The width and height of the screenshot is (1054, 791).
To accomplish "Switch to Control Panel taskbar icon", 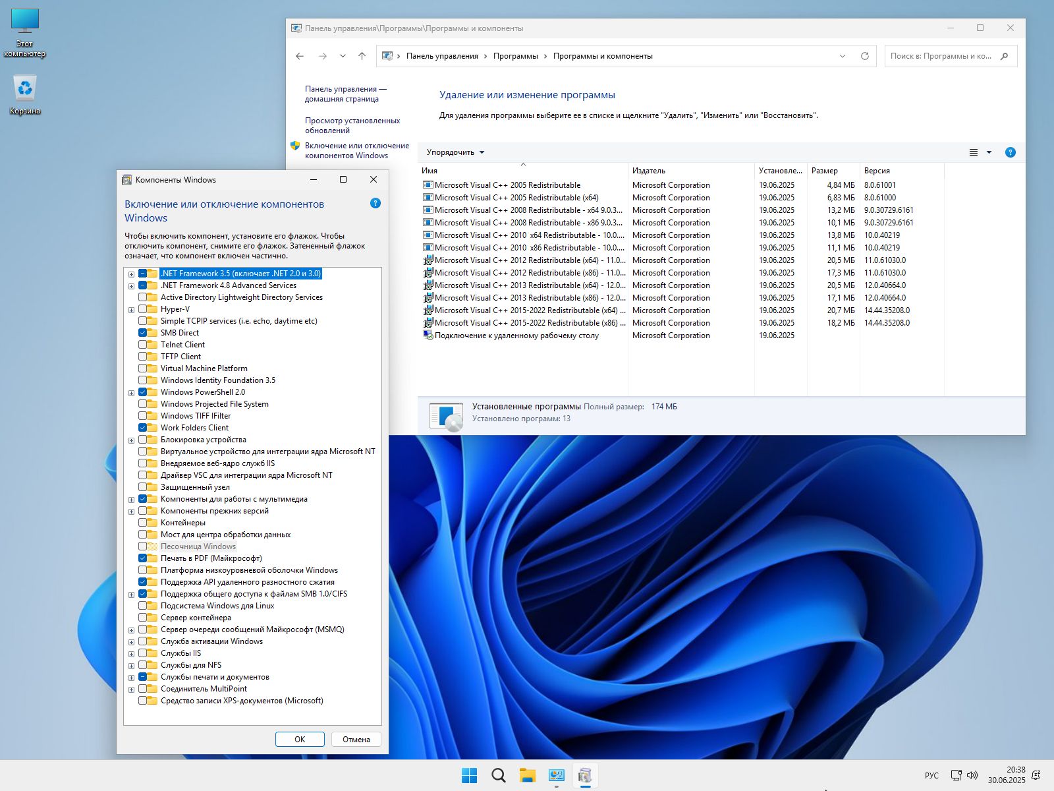I will pos(557,775).
